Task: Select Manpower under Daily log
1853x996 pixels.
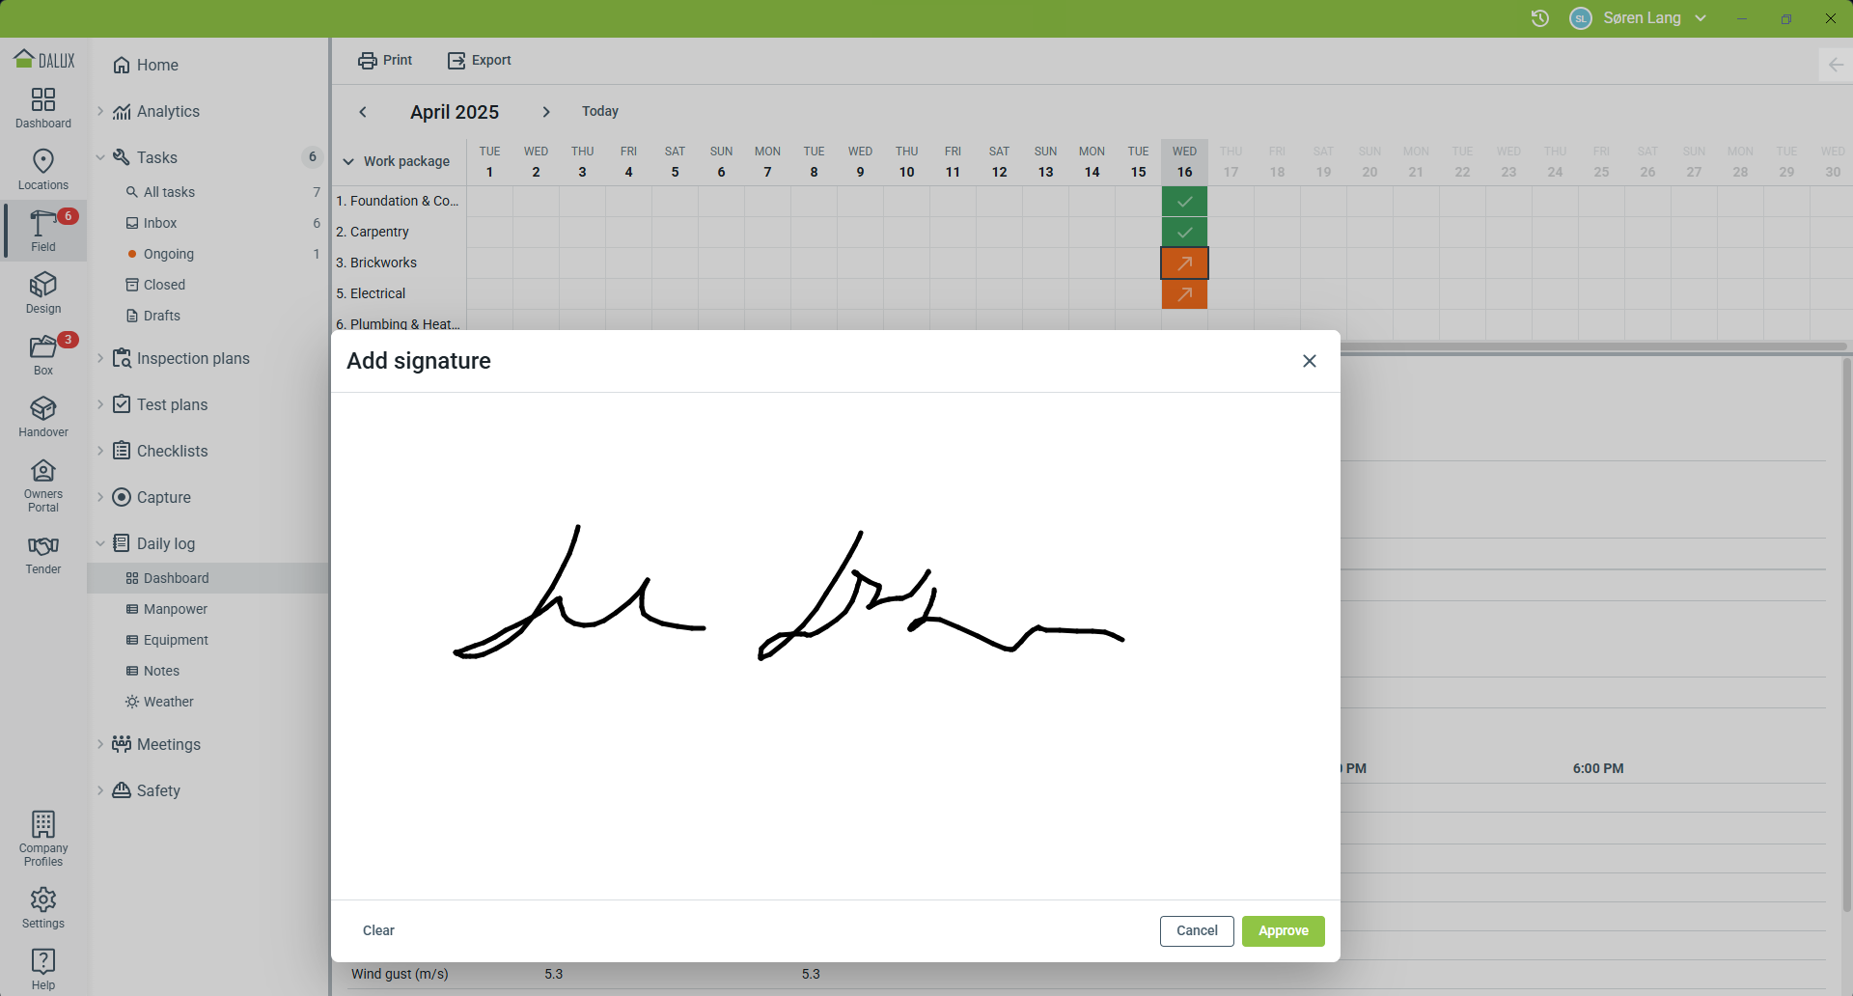Action: (x=176, y=609)
